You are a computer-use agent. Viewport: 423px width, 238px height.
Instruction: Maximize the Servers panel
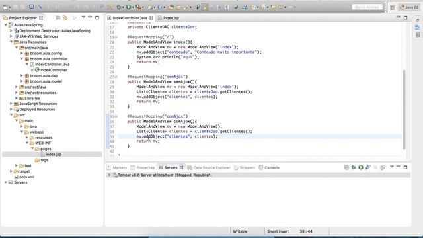(x=405, y=167)
